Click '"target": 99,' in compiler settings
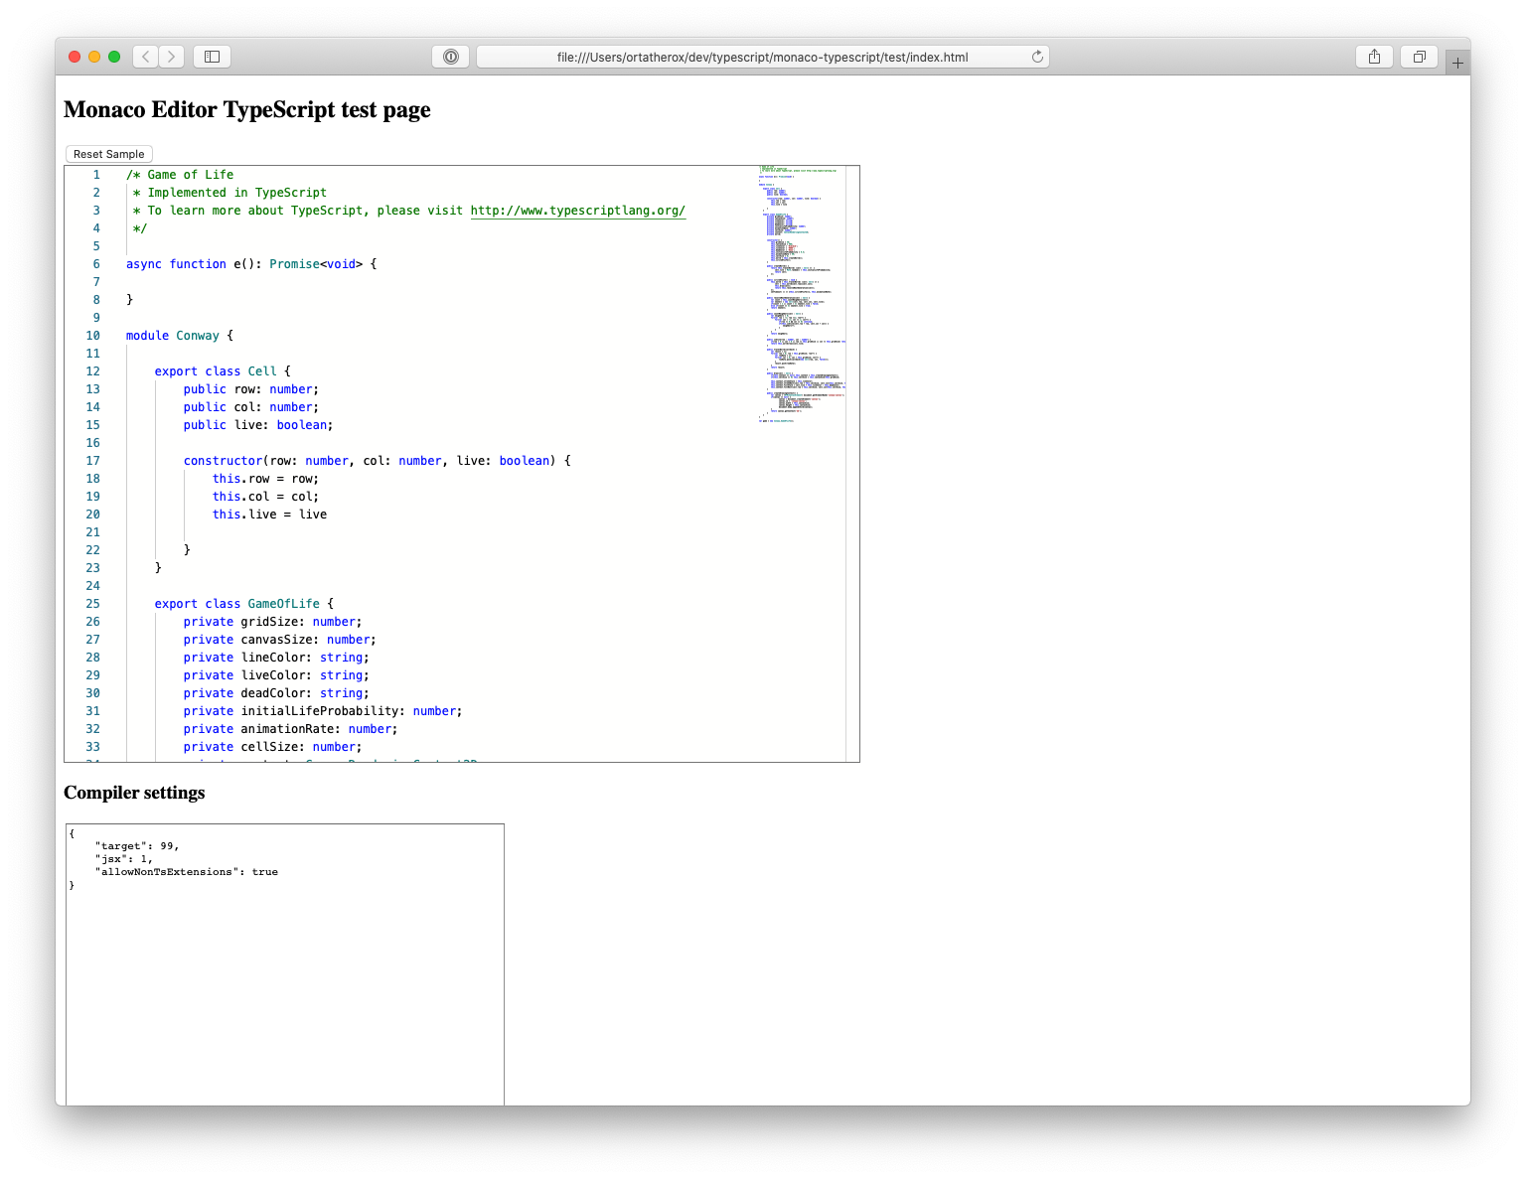The image size is (1526, 1179). click(137, 846)
